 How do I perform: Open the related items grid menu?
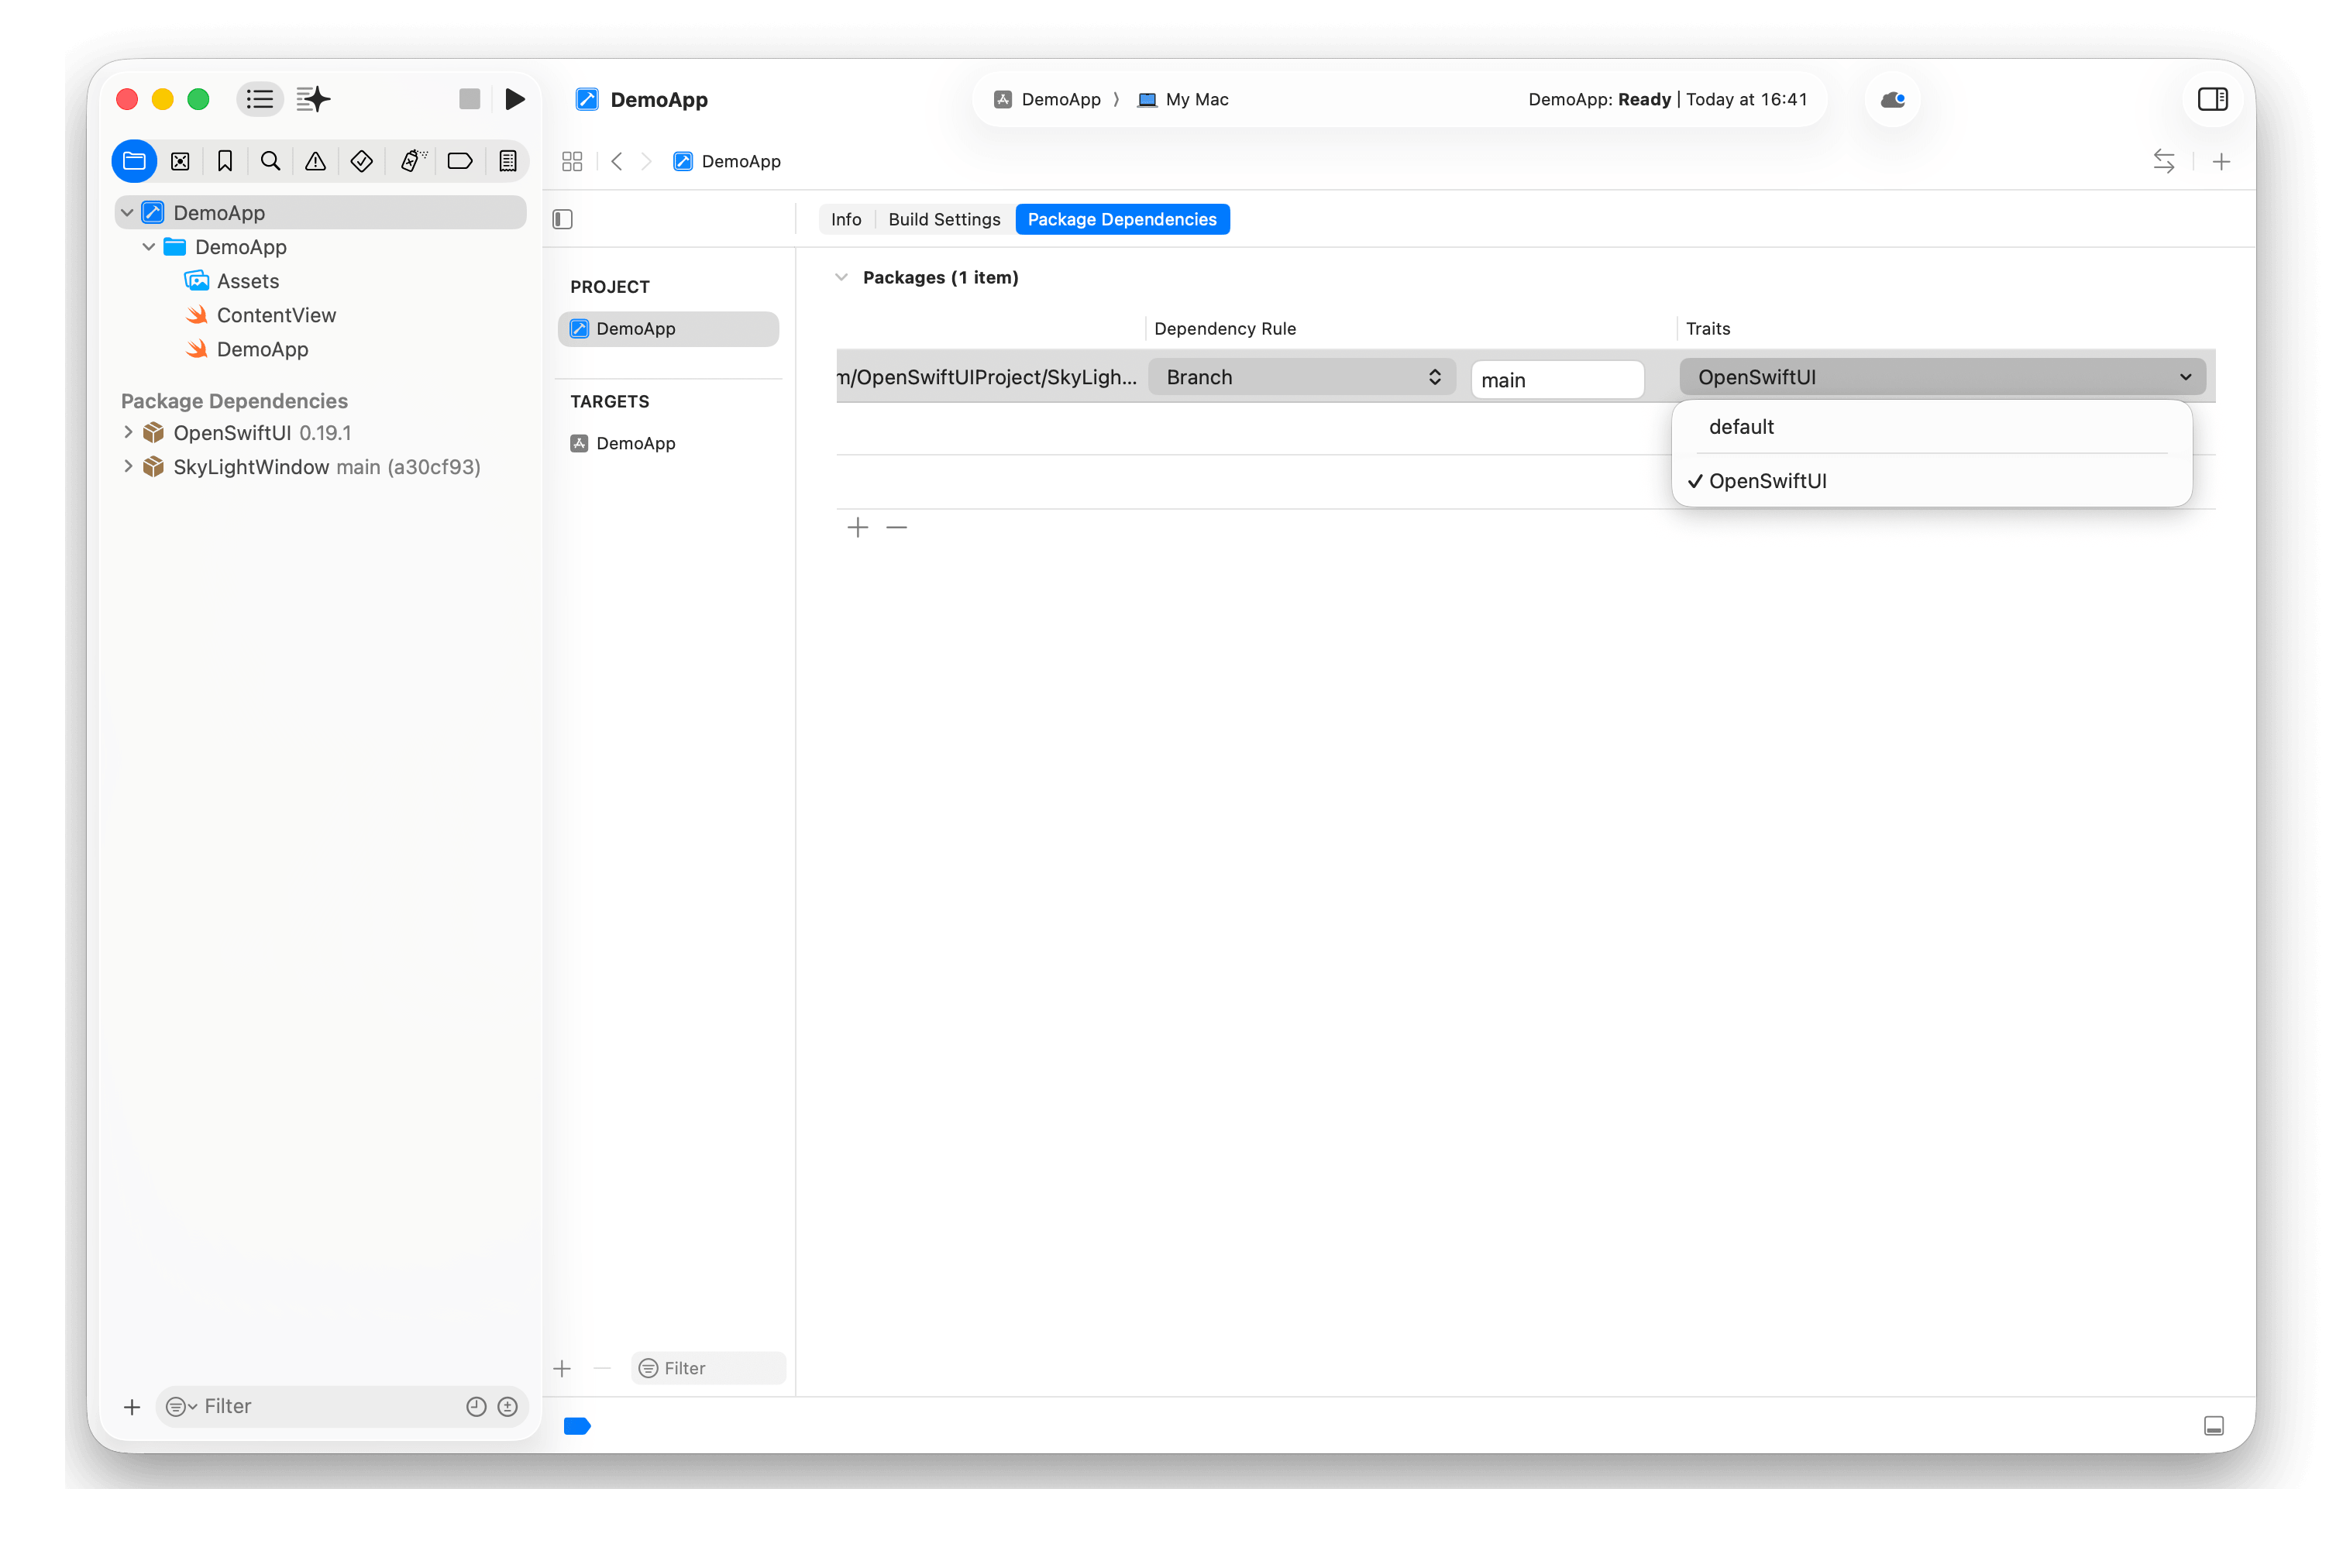572,161
